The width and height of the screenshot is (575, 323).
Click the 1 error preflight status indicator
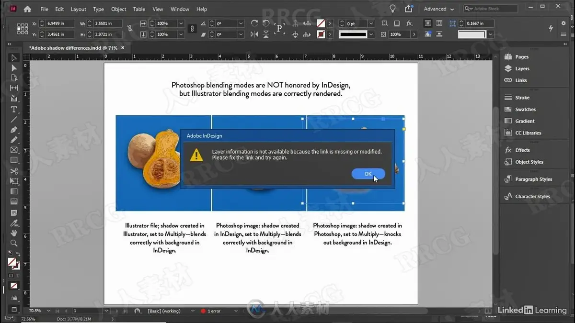click(x=211, y=311)
